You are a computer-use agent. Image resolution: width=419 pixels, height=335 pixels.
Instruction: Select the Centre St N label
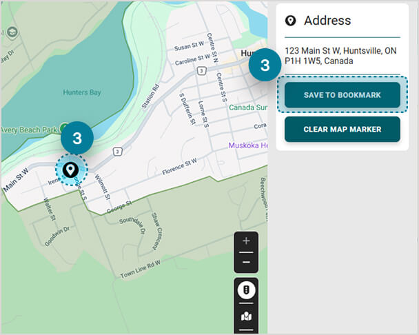212,48
